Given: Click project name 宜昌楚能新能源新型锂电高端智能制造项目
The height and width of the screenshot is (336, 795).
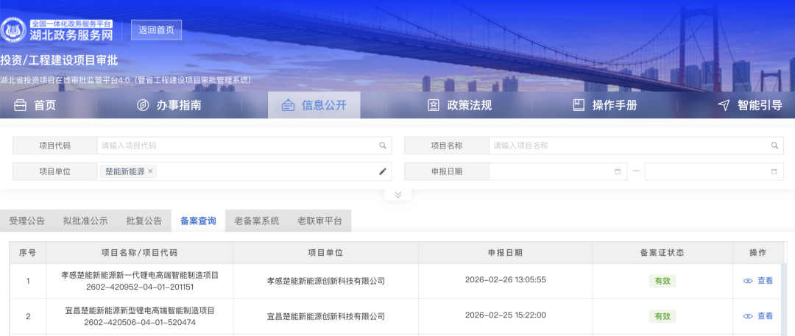Looking at the screenshot, I should click(140, 311).
